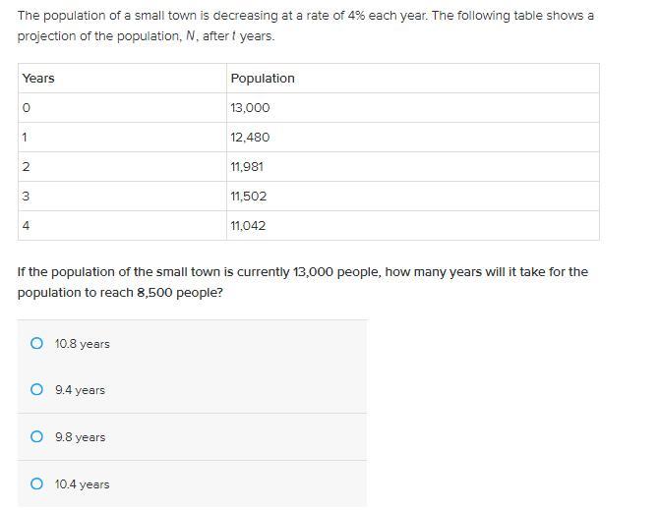
Task: Click the intro paragraph about 4% decrease
Action: click(306, 26)
